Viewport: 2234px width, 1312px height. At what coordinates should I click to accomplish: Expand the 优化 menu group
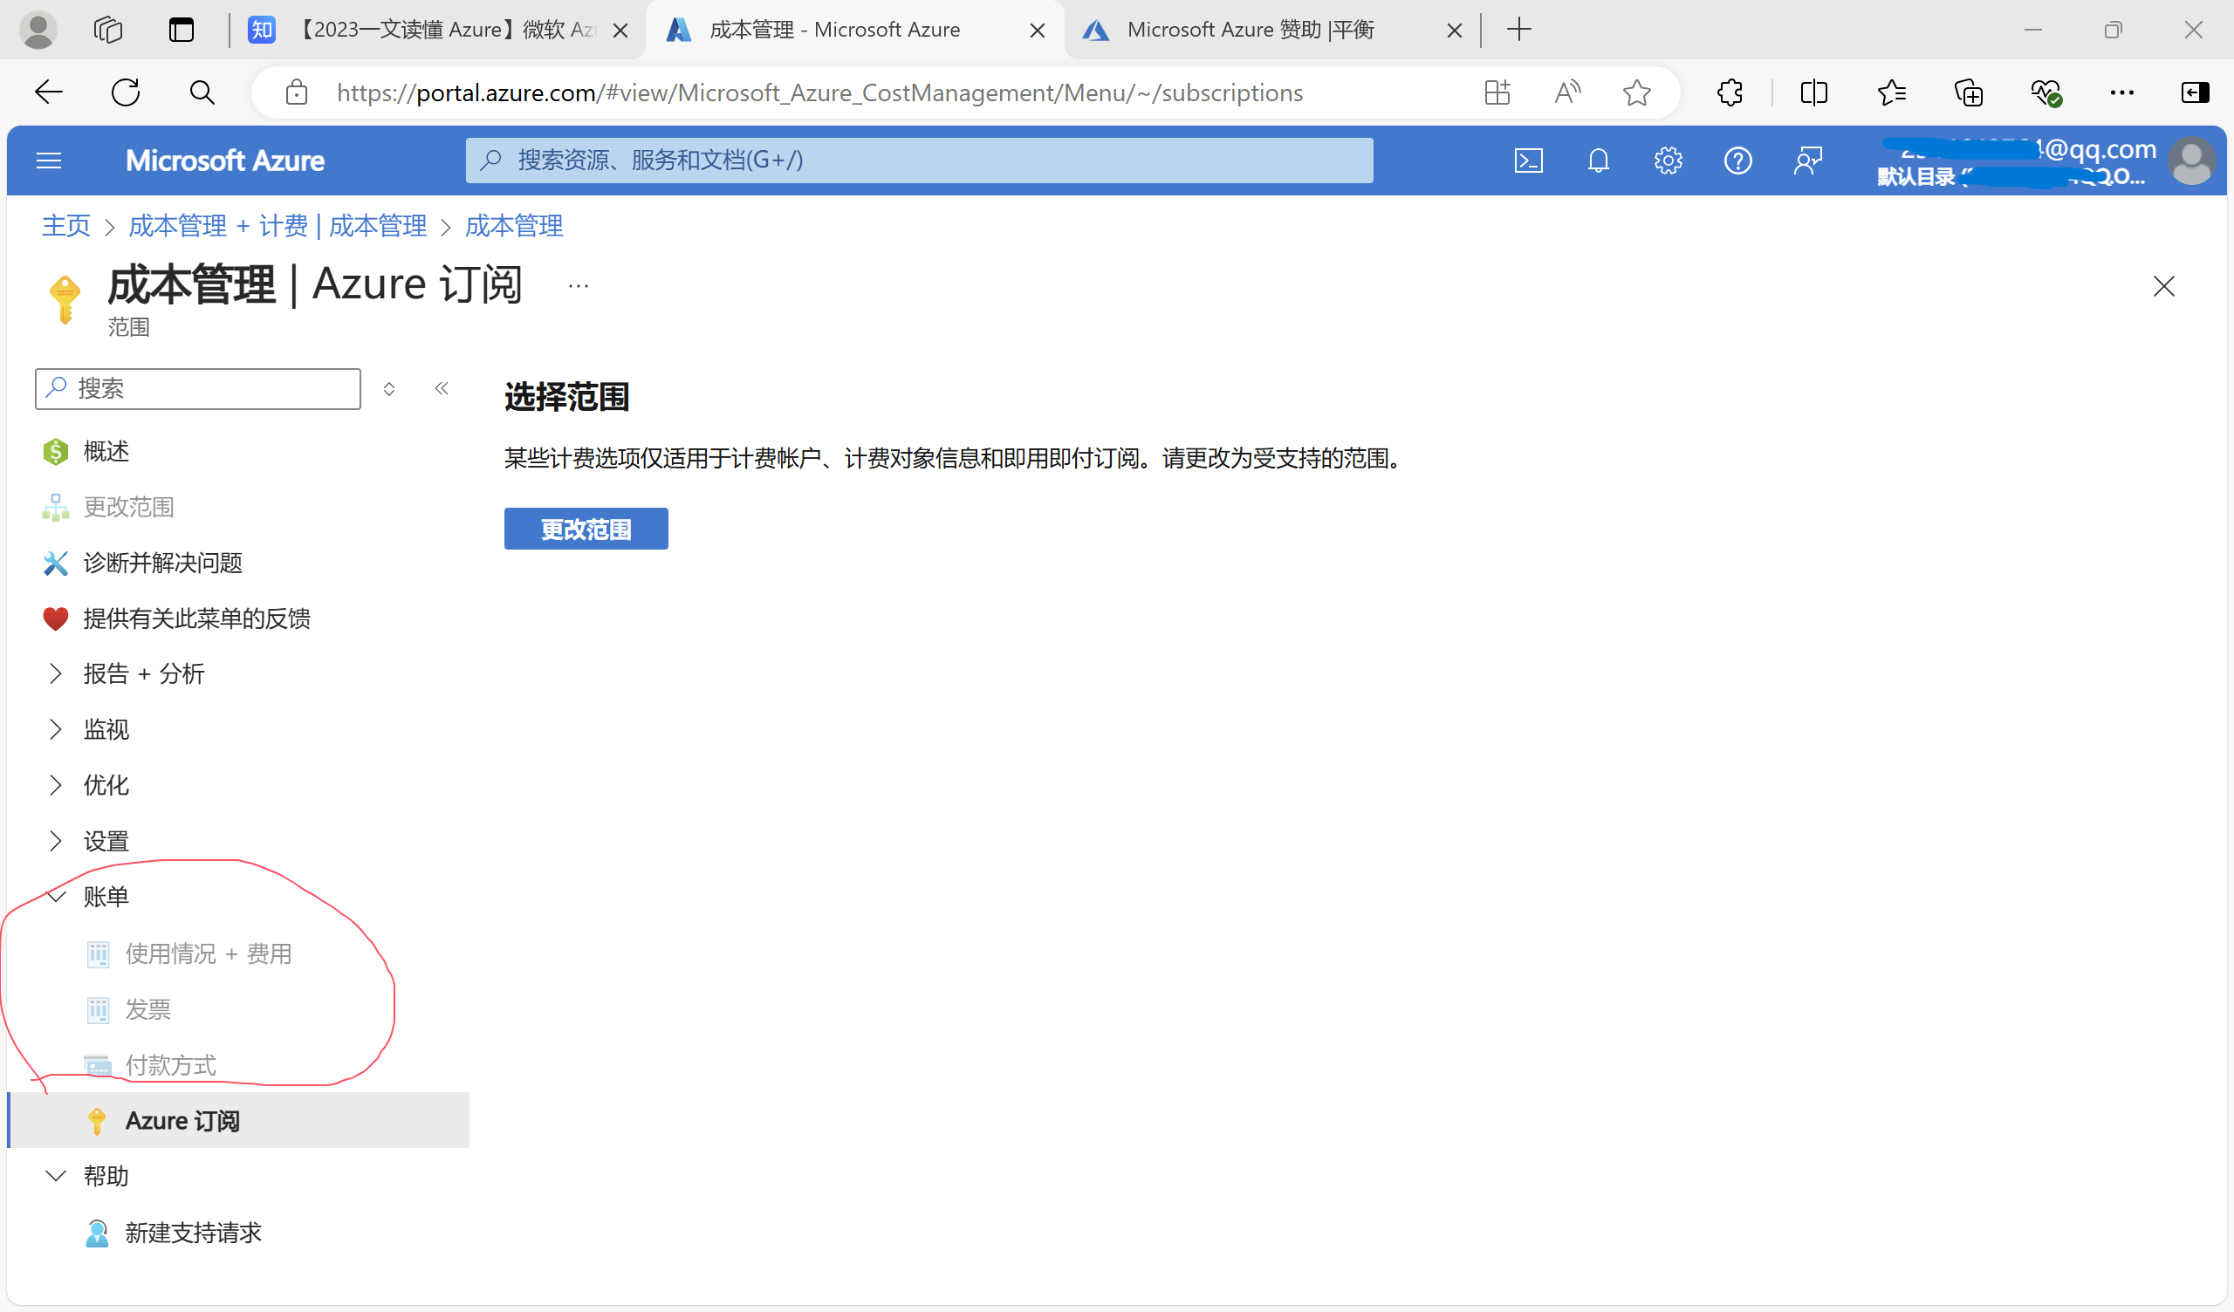point(87,785)
